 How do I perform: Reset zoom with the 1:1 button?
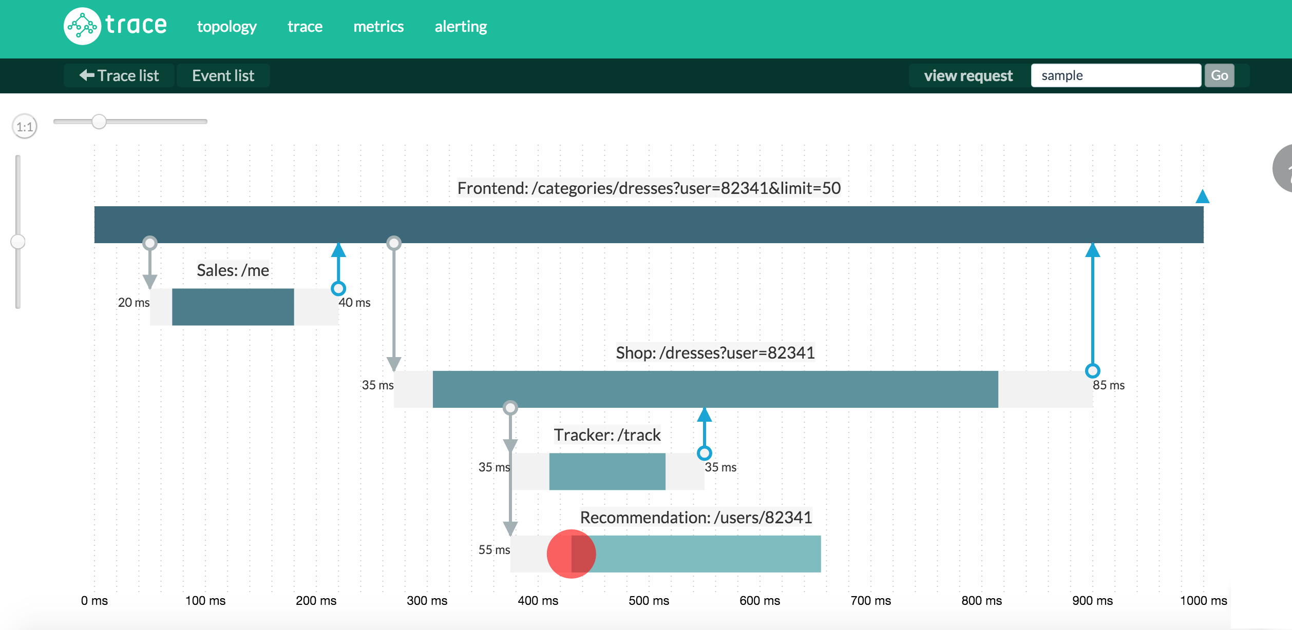click(25, 127)
